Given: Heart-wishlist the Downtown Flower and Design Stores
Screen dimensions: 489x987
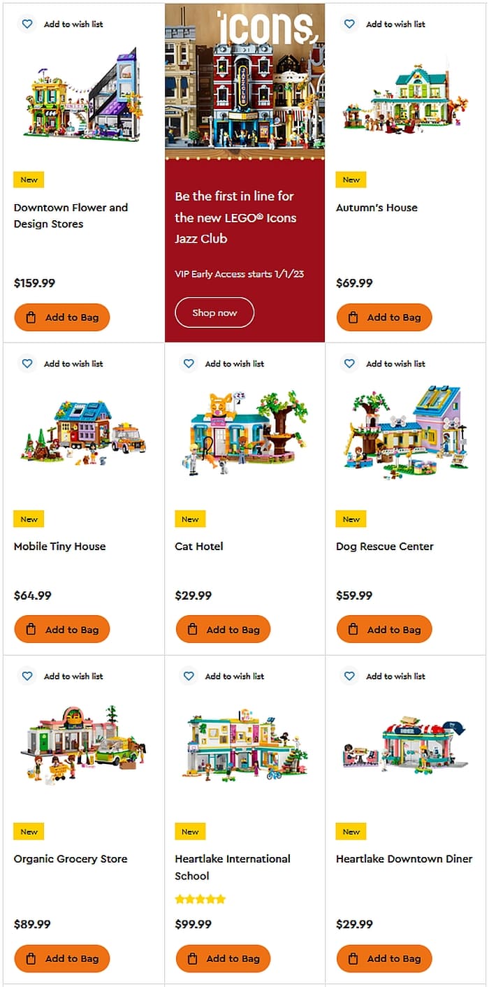Looking at the screenshot, I should click(x=27, y=24).
